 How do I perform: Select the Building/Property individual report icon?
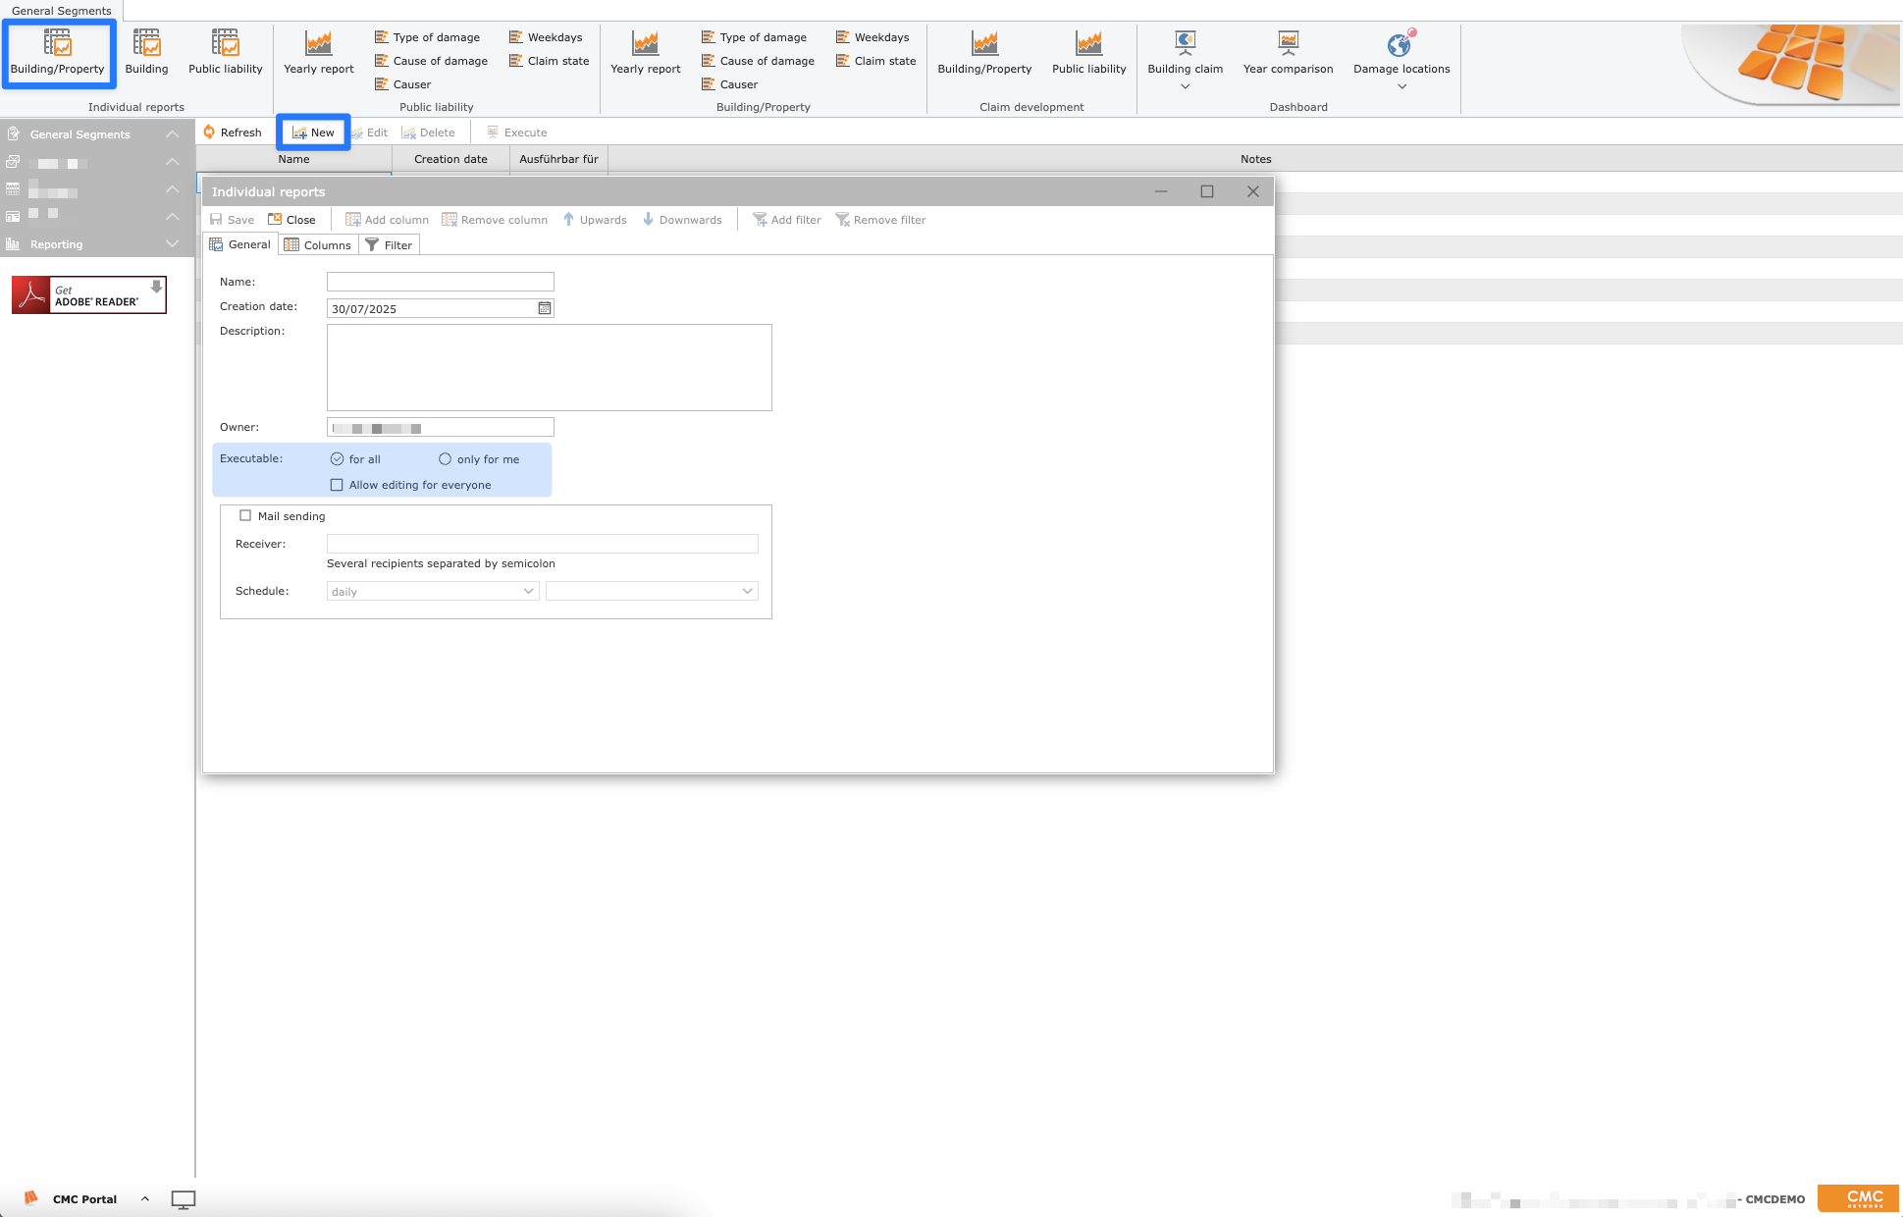pos(58,51)
